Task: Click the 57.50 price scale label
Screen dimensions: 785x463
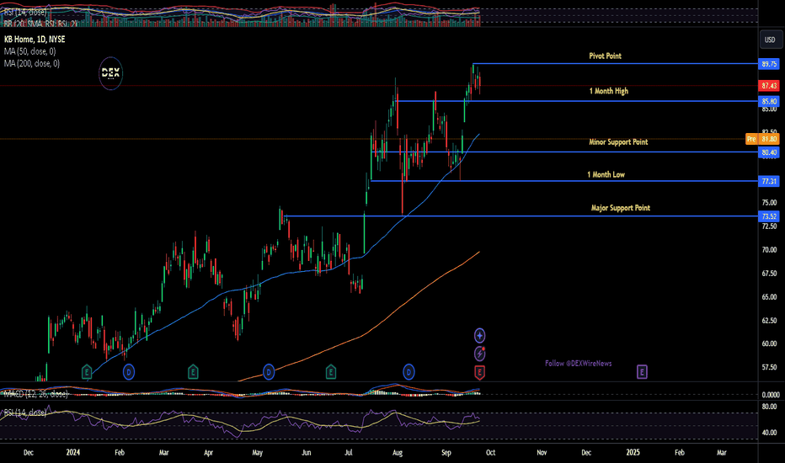Action: tap(769, 367)
